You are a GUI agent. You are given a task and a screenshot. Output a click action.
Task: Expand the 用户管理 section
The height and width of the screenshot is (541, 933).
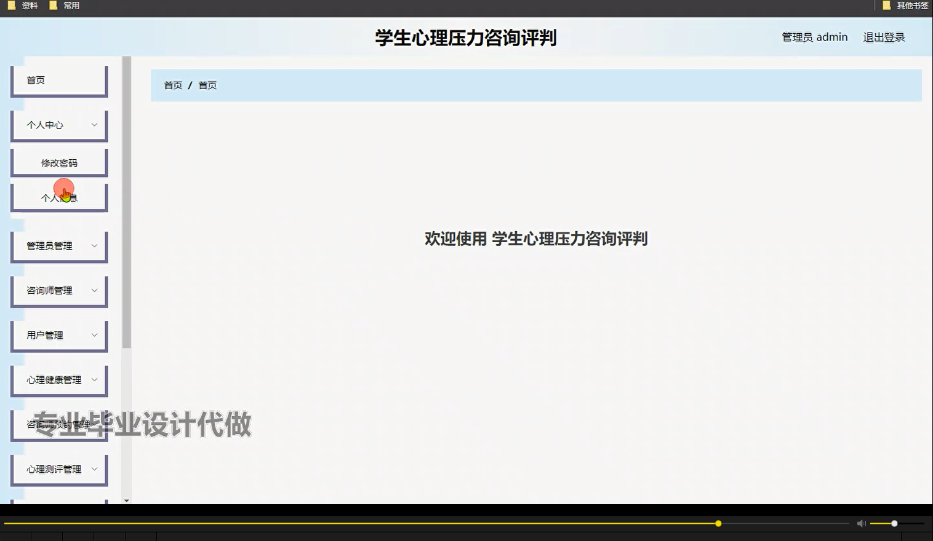click(59, 335)
